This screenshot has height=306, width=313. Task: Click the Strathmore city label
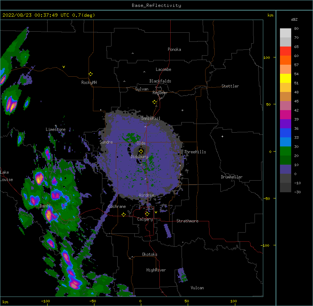(187, 221)
